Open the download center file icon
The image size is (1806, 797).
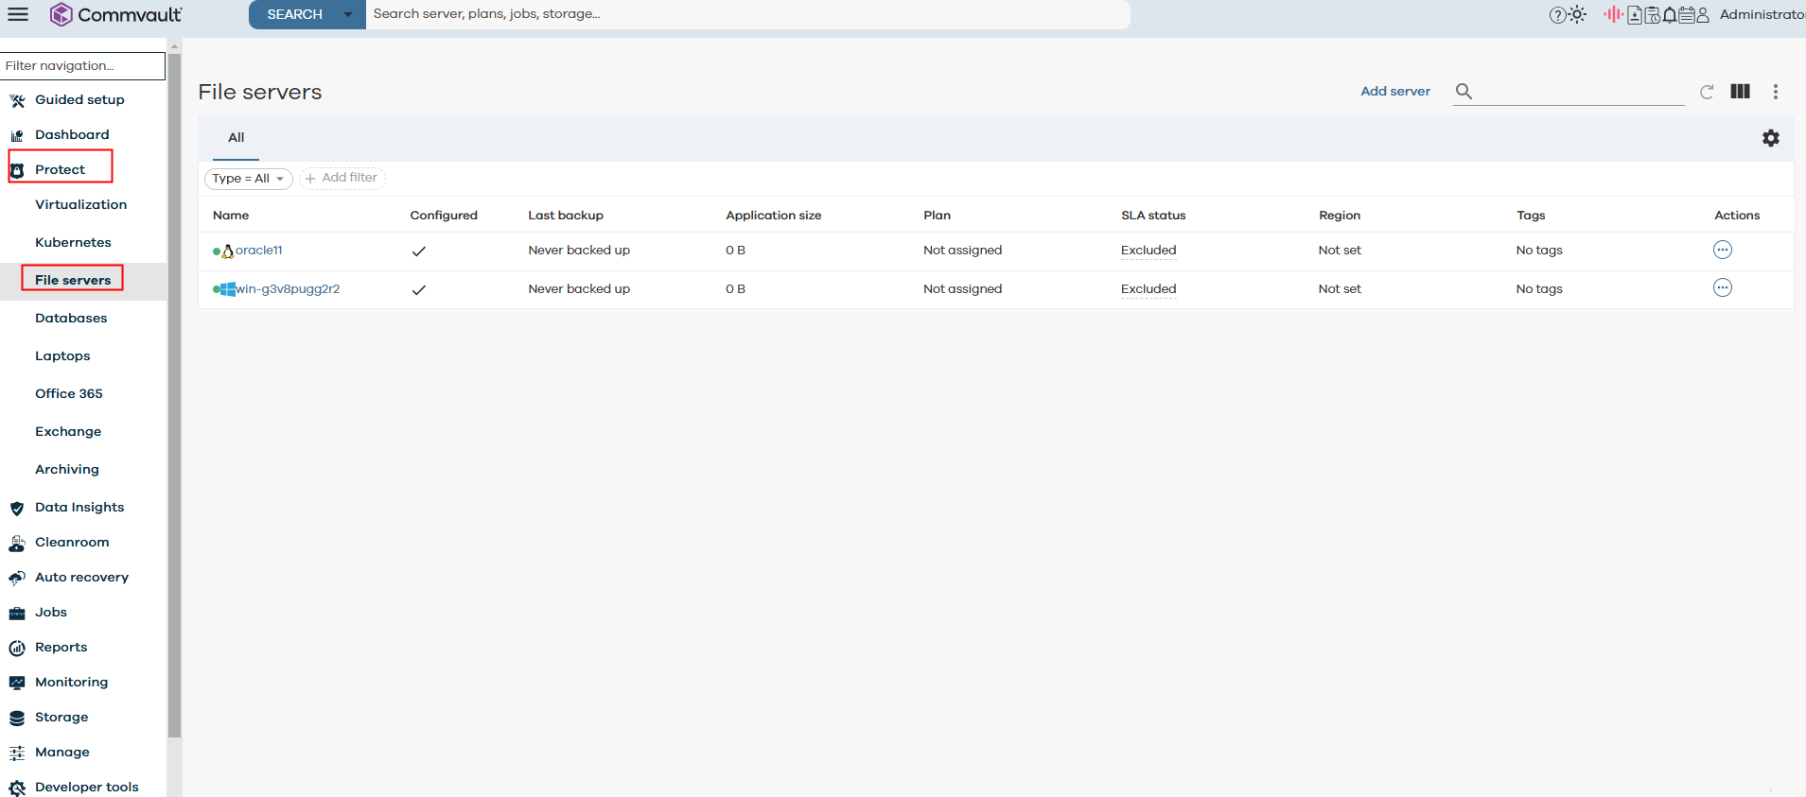point(1635,14)
